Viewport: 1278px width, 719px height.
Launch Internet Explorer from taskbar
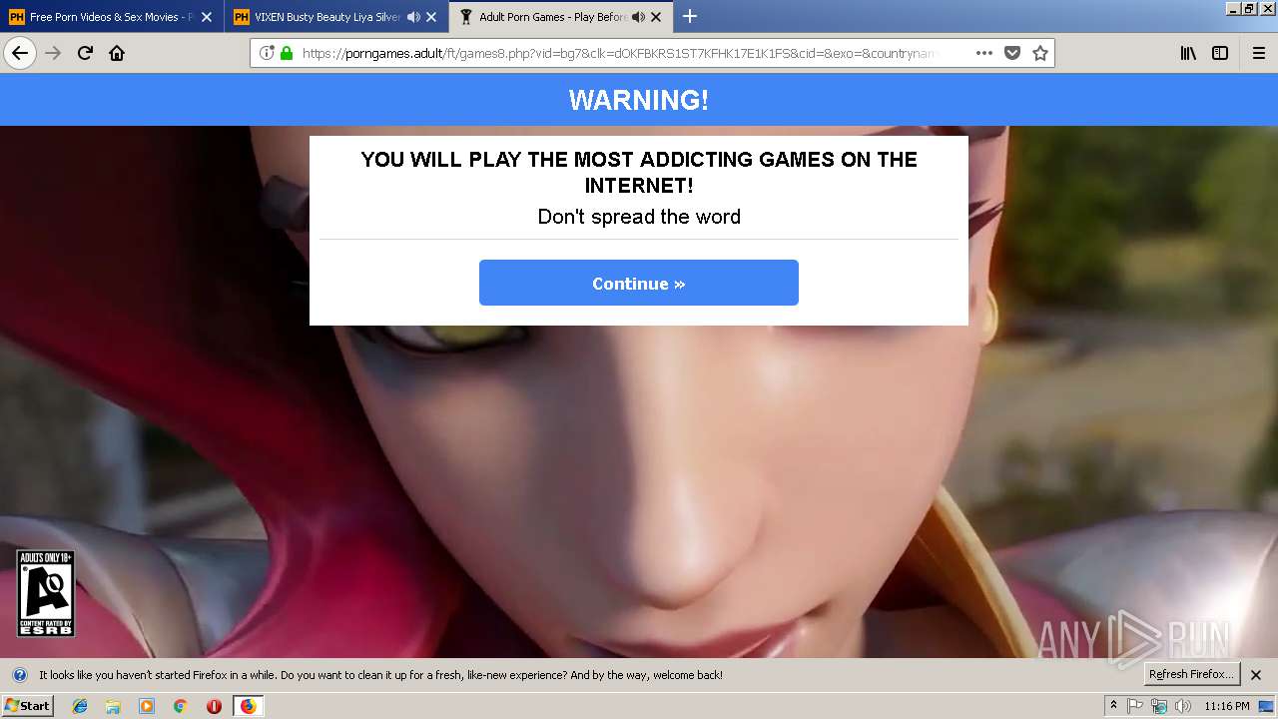[80, 706]
